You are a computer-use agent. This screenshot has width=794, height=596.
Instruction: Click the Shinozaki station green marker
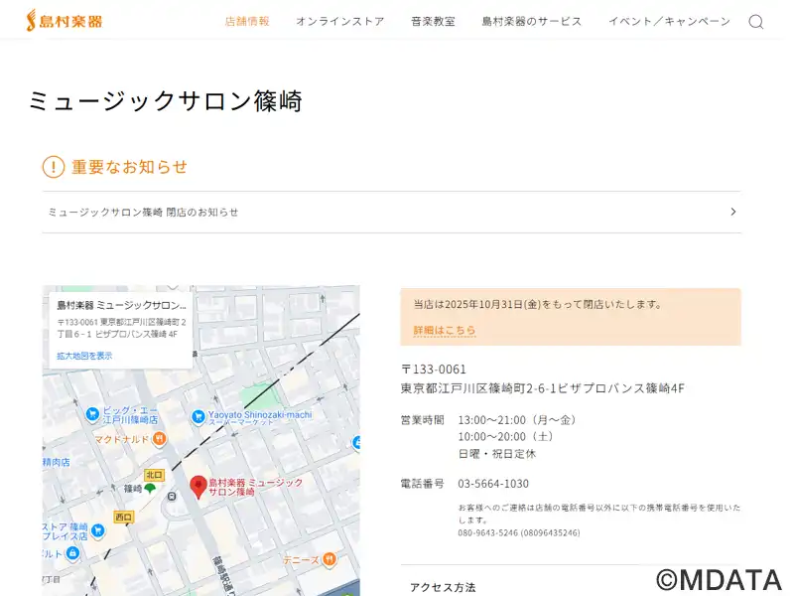pos(150,489)
